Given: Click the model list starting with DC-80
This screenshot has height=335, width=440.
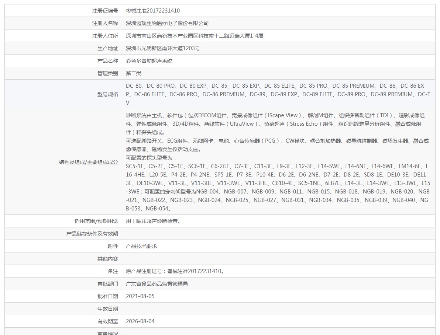Looking at the screenshot, I should coord(278,94).
